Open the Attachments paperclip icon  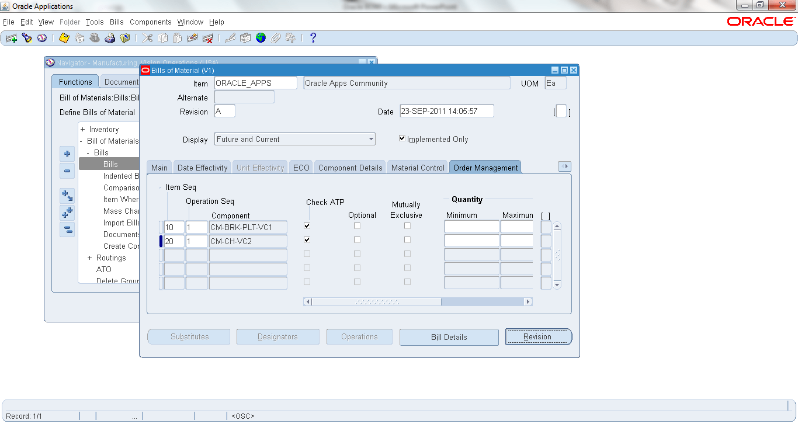tap(275, 37)
